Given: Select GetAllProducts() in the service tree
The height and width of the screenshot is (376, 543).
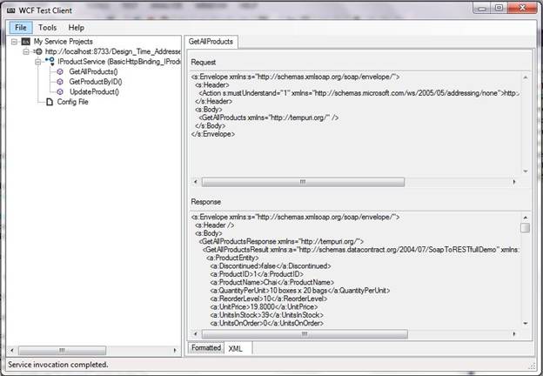Looking at the screenshot, I should (x=93, y=71).
